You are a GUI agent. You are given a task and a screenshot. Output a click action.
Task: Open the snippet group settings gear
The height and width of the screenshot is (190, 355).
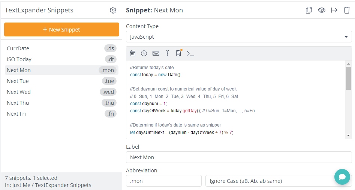[113, 10]
